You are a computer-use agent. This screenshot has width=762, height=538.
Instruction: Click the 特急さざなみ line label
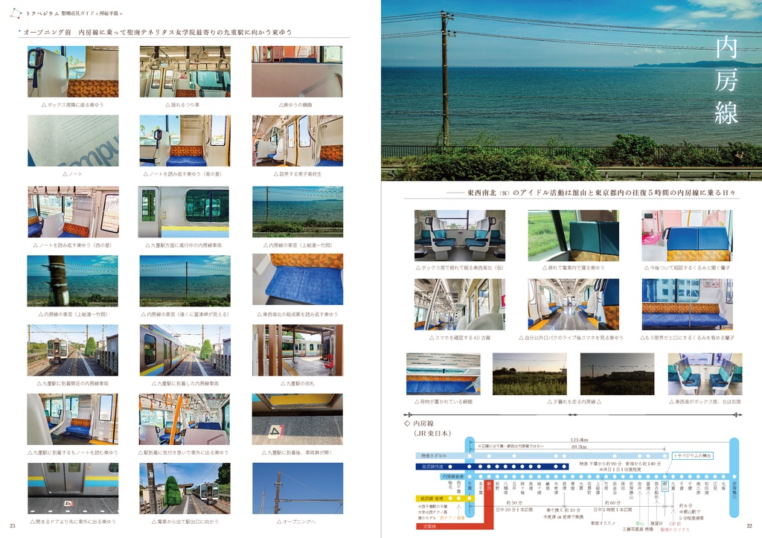click(434, 456)
